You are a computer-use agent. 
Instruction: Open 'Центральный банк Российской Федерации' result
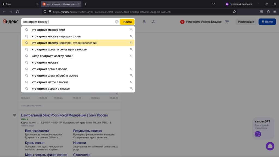pos(64,115)
